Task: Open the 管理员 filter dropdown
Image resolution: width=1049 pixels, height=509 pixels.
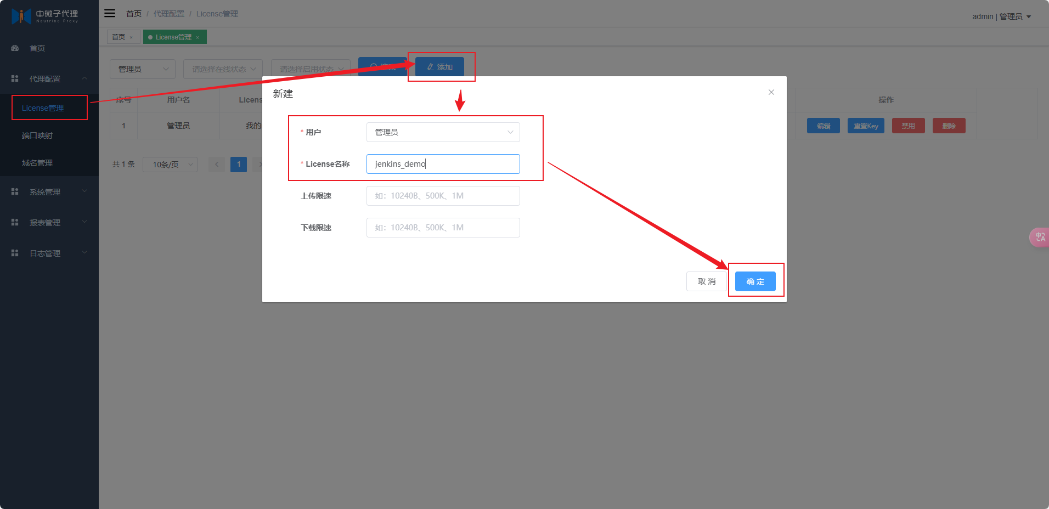Action: pos(143,69)
